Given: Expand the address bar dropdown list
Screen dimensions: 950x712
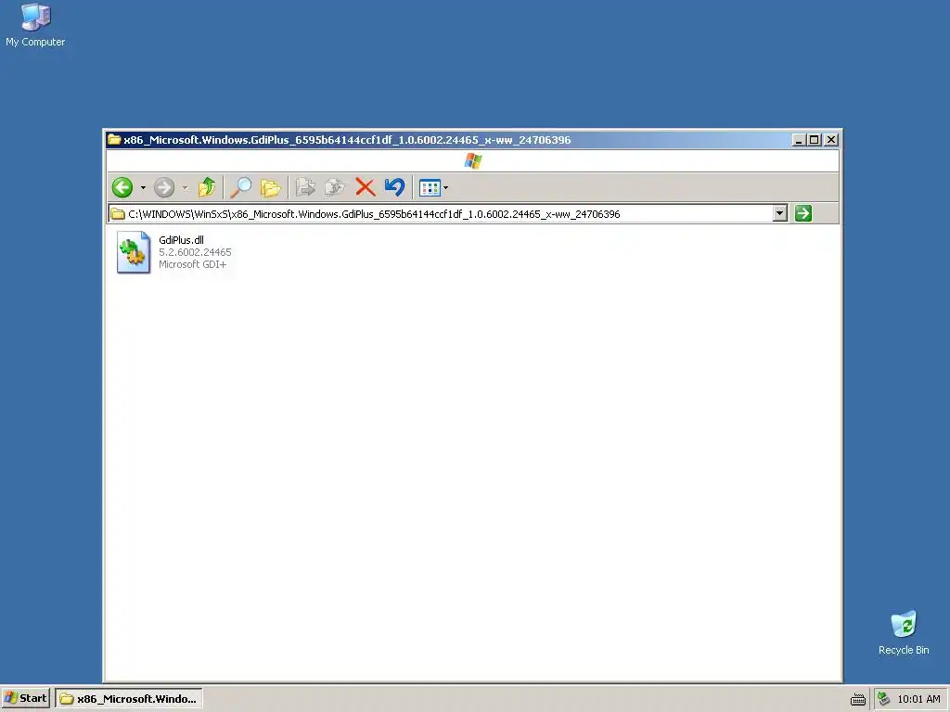Looking at the screenshot, I should point(780,213).
